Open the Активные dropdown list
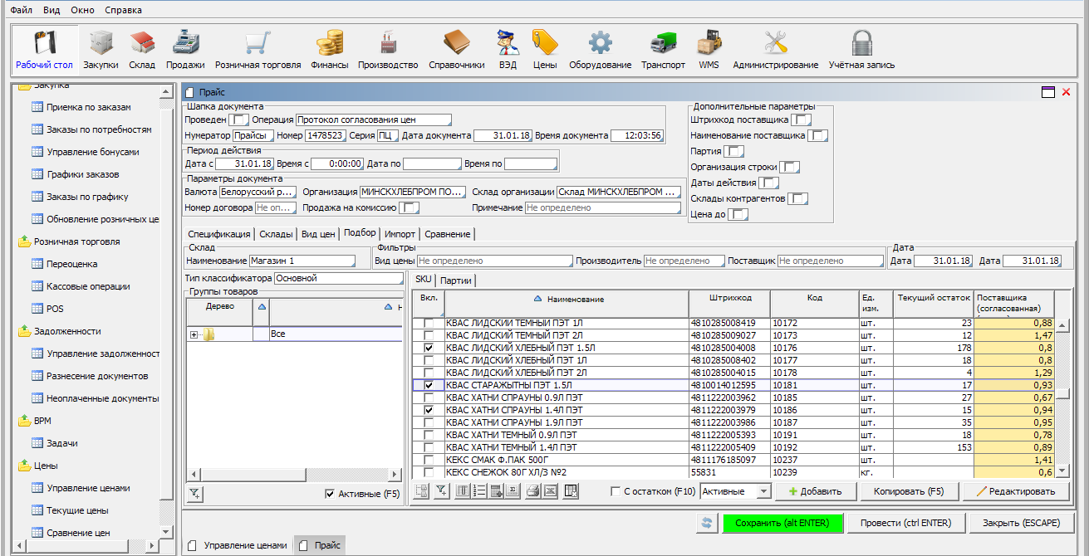1089x556 pixels. 763,491
